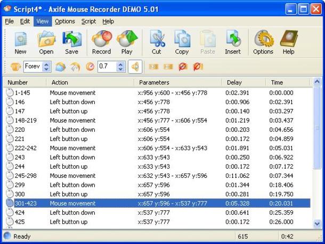Click the blue Ready status icon
This screenshot has width=325, height=244.
click(7, 236)
